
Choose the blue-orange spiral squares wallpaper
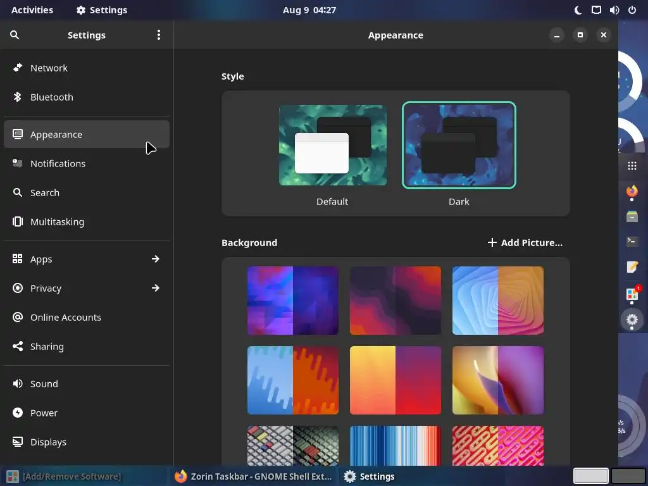click(x=498, y=301)
